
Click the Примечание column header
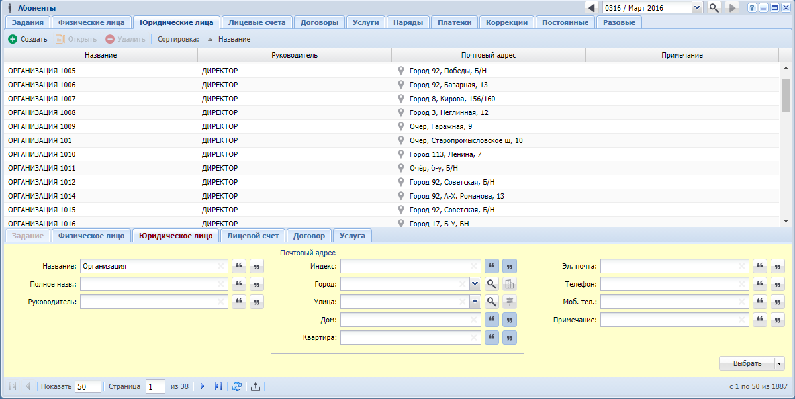pyautogui.click(x=682, y=55)
